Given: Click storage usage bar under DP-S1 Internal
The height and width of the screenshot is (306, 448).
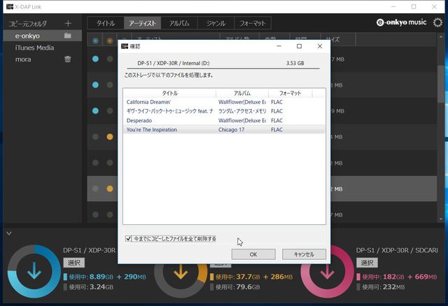Looking at the screenshot, I should tap(223, 68).
